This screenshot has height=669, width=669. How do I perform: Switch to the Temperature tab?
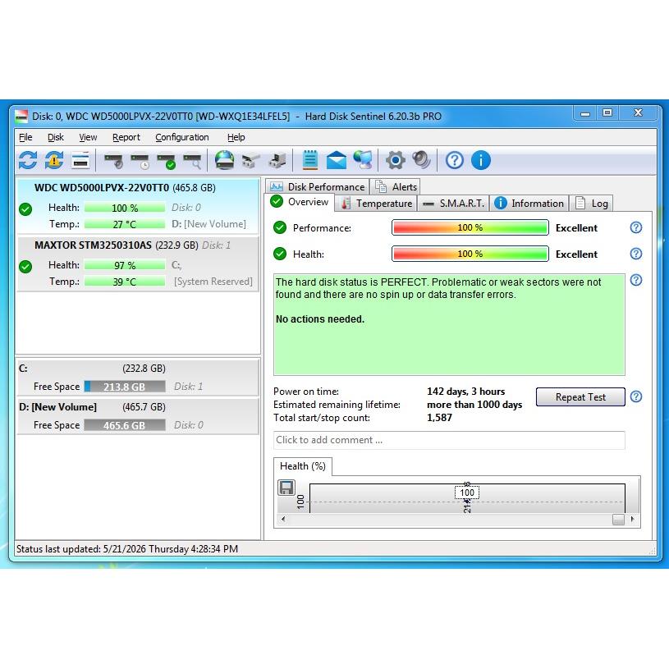point(376,204)
